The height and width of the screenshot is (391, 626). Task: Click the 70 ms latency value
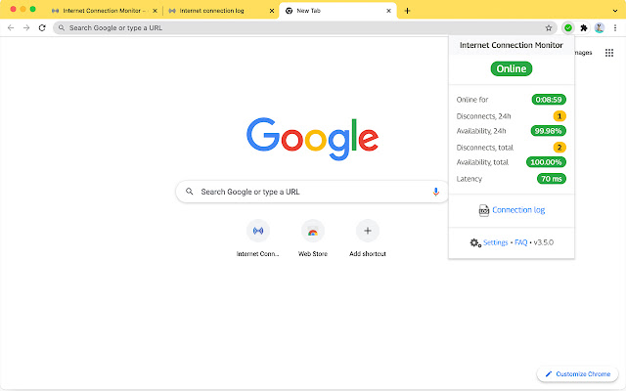(552, 179)
